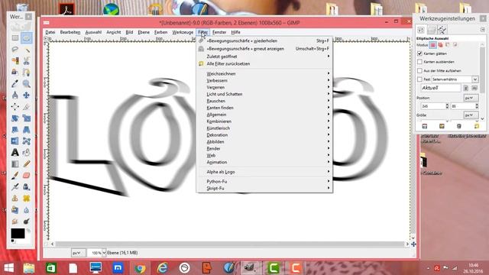Select the Paintbrush tool
The width and height of the screenshot is (489, 275).
coord(15,175)
